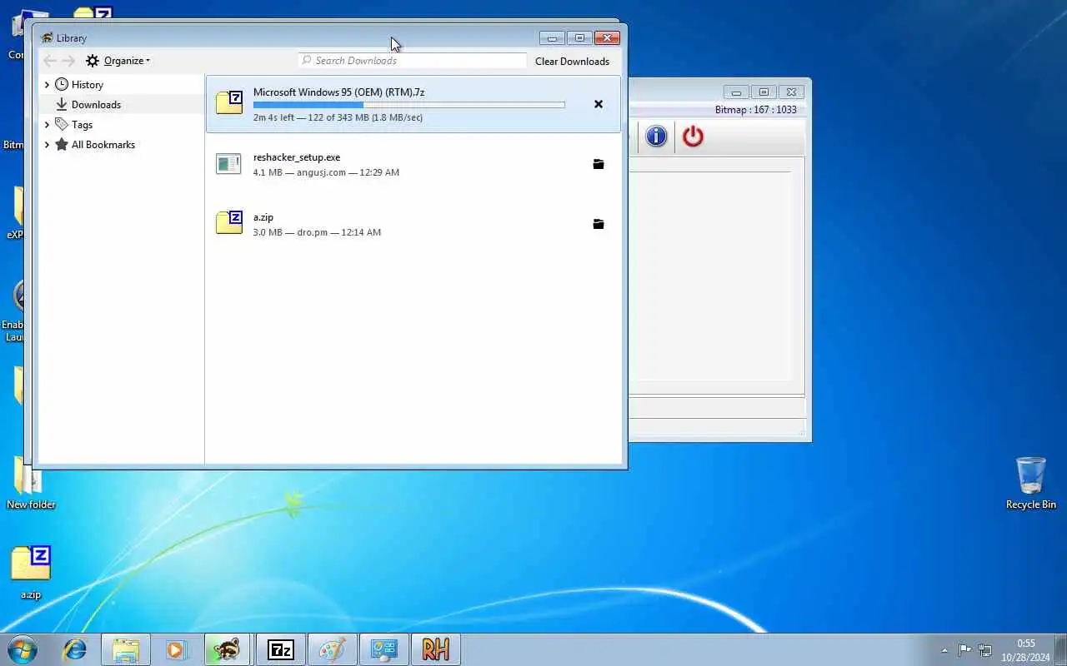The image size is (1067, 666).
Task: Click the Library window title text
Action: click(x=72, y=38)
